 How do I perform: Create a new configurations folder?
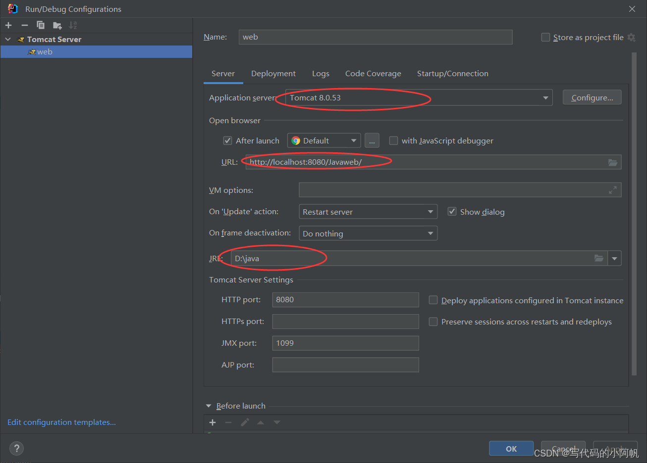point(57,25)
